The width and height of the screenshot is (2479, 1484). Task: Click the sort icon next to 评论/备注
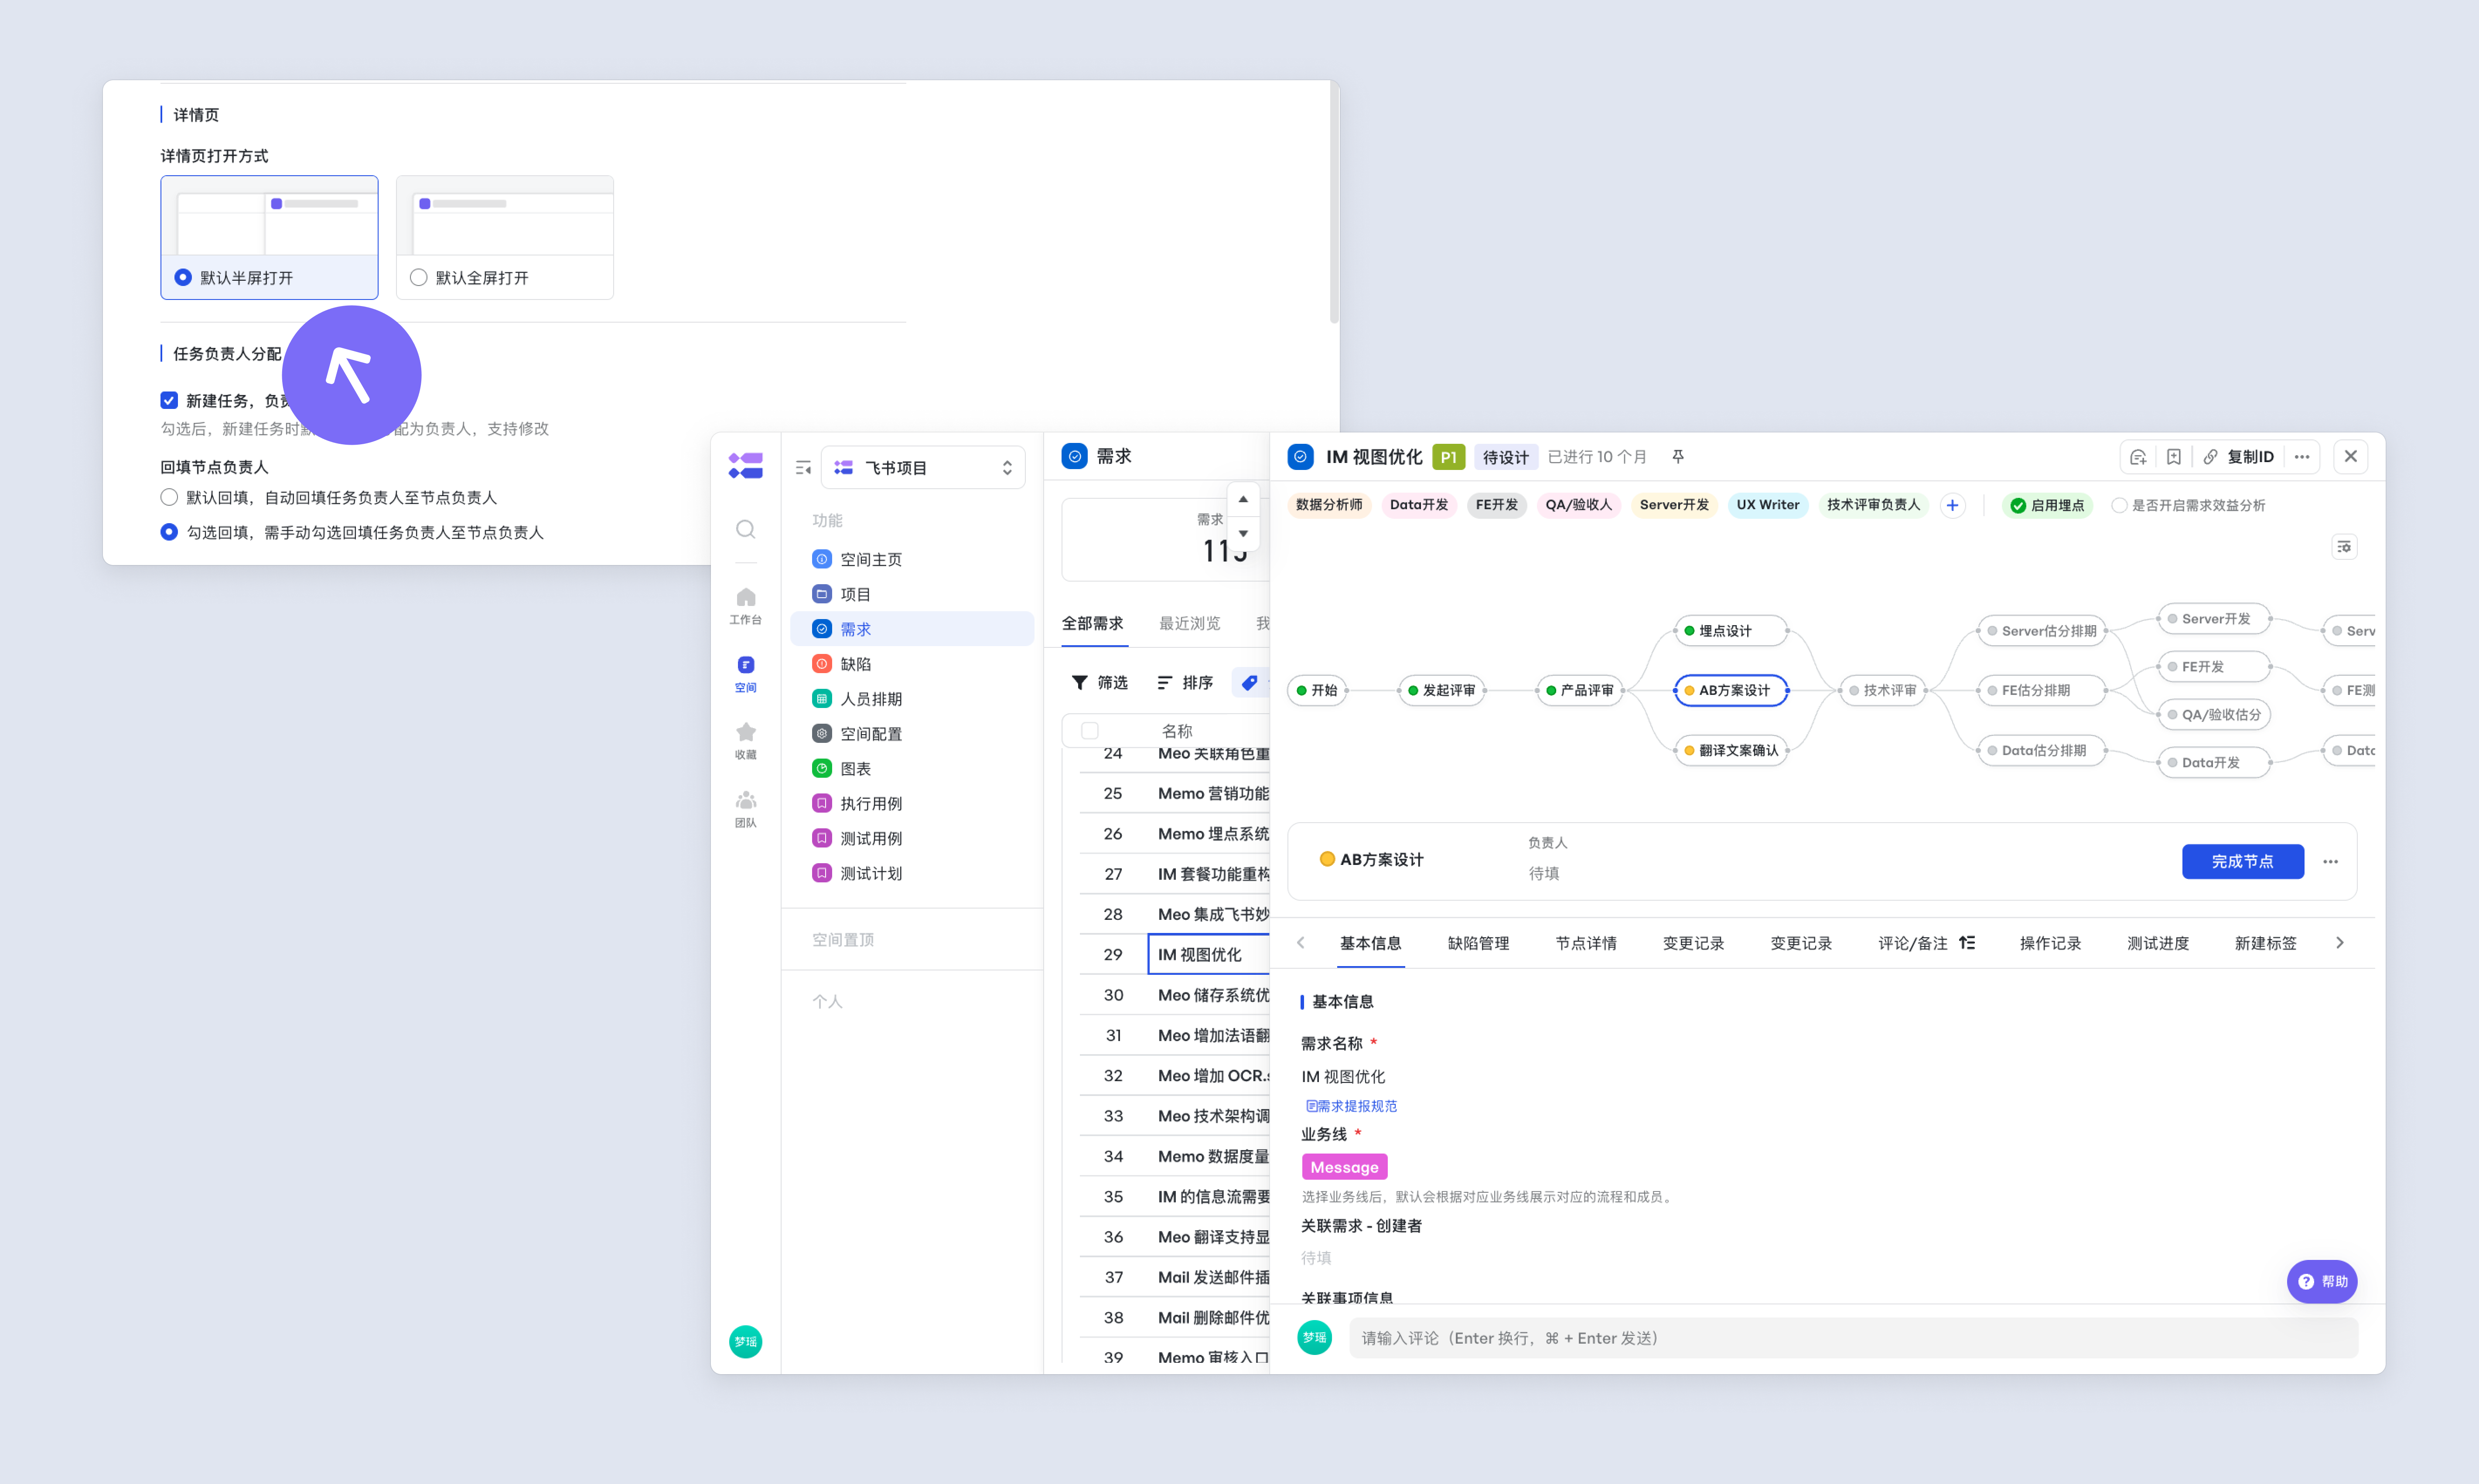(1967, 942)
